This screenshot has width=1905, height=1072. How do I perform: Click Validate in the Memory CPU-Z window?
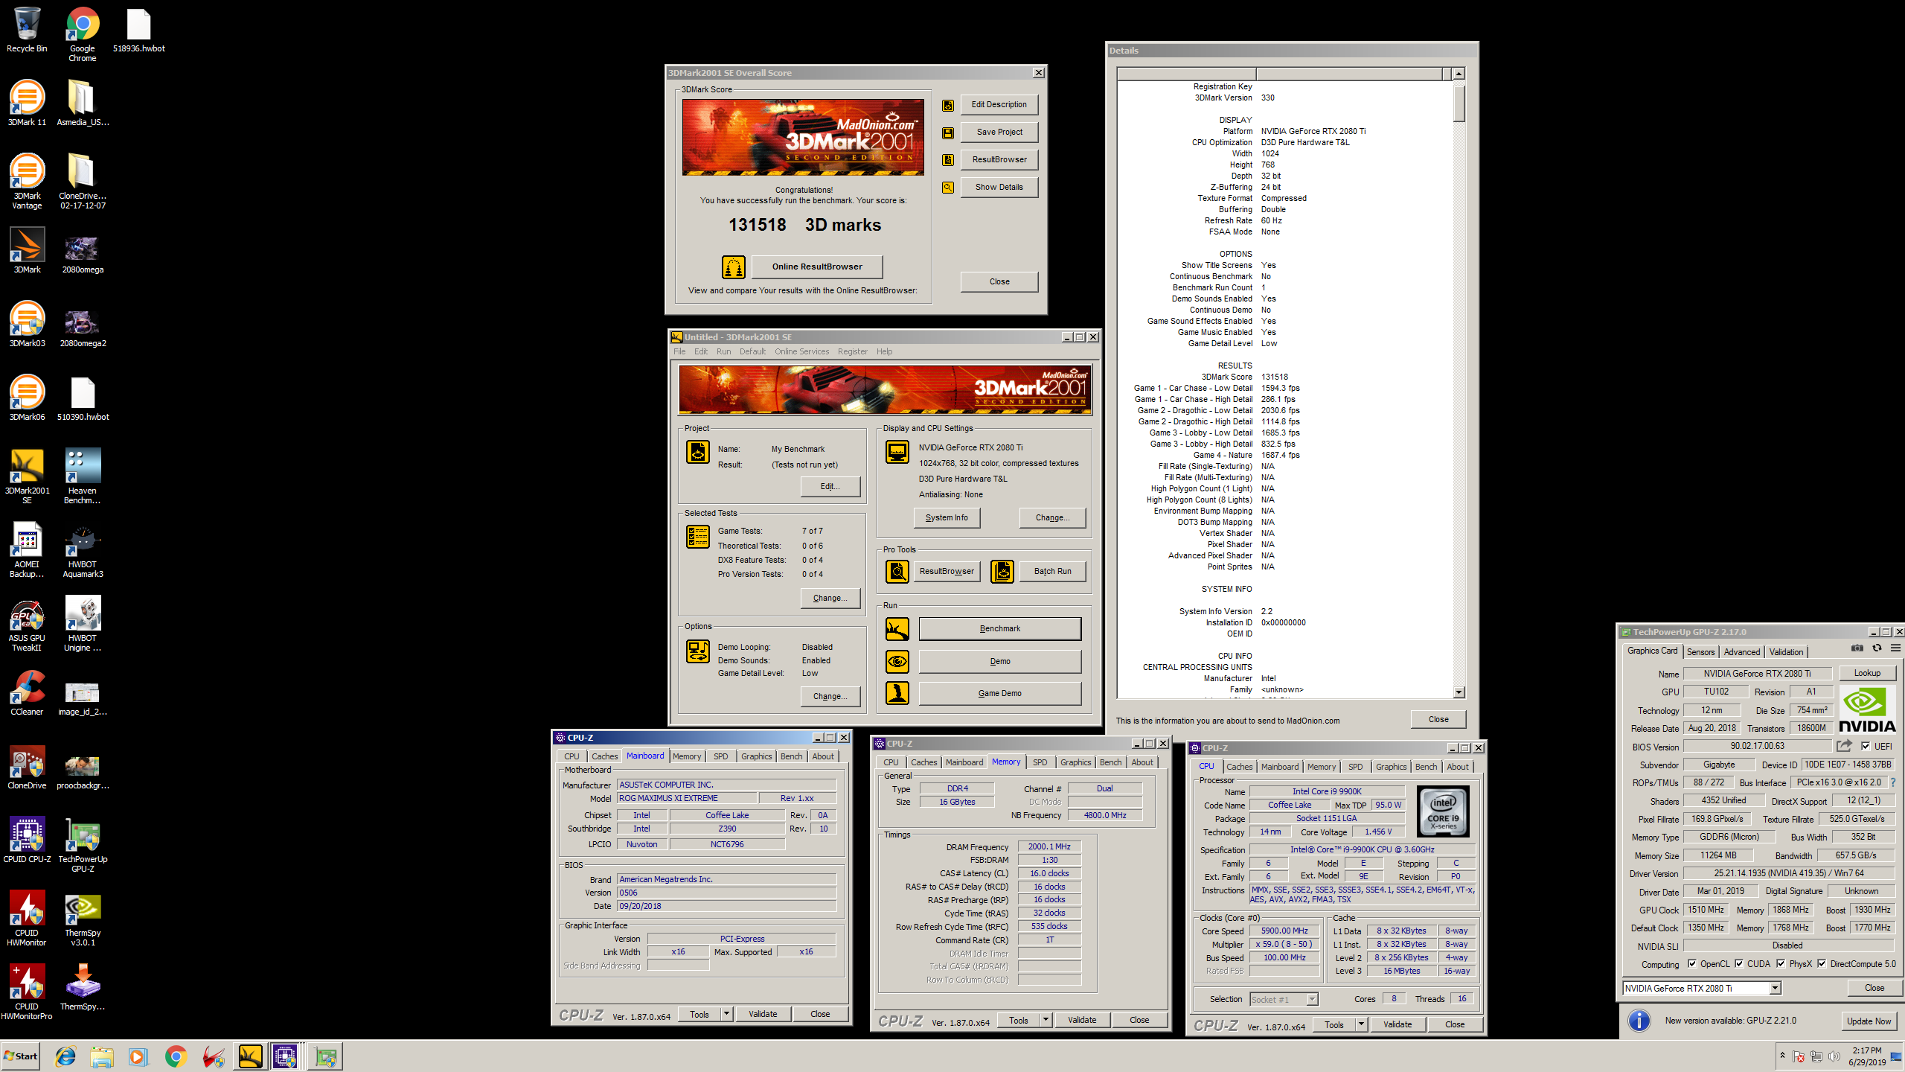[1082, 1020]
